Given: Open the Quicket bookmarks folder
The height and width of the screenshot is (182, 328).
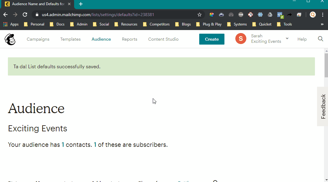Looking at the screenshot, I should [262, 24].
